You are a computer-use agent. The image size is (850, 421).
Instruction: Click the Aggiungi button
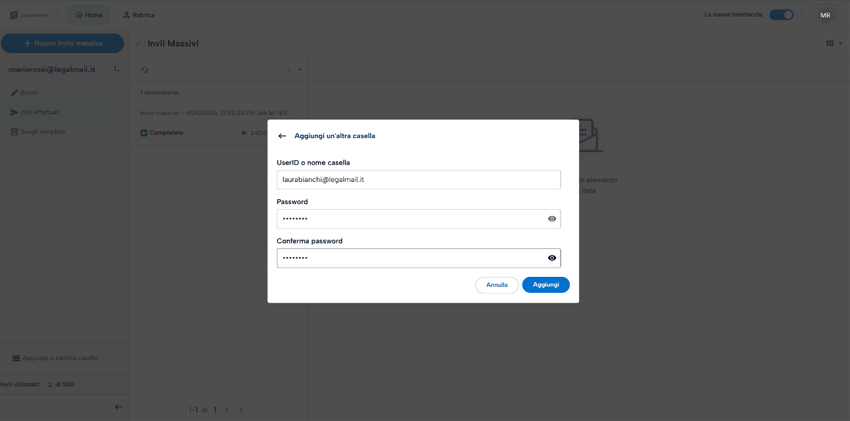pyautogui.click(x=546, y=285)
